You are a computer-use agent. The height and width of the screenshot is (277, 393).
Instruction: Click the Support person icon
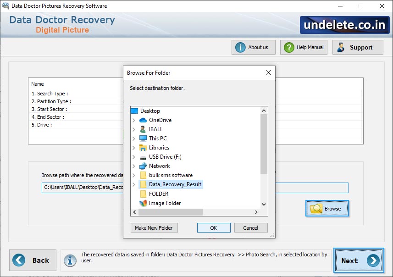click(341, 47)
